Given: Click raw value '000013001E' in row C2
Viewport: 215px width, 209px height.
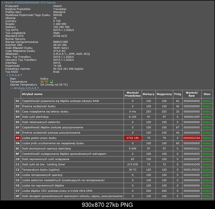Looking at the screenshot, I should click(191, 169).
